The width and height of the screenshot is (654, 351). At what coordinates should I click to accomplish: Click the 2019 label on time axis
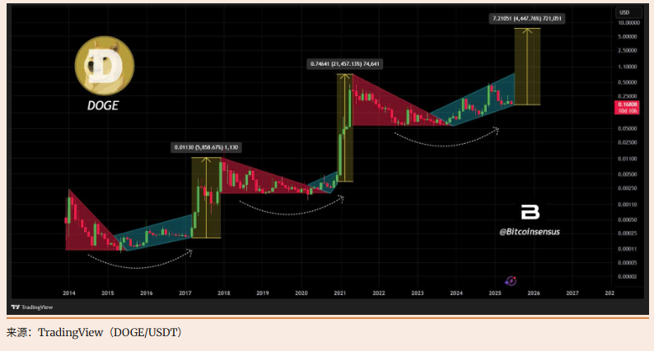point(263,293)
